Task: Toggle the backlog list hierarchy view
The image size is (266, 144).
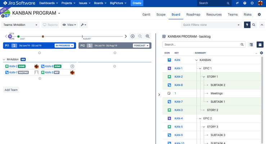Action: (x=252, y=45)
